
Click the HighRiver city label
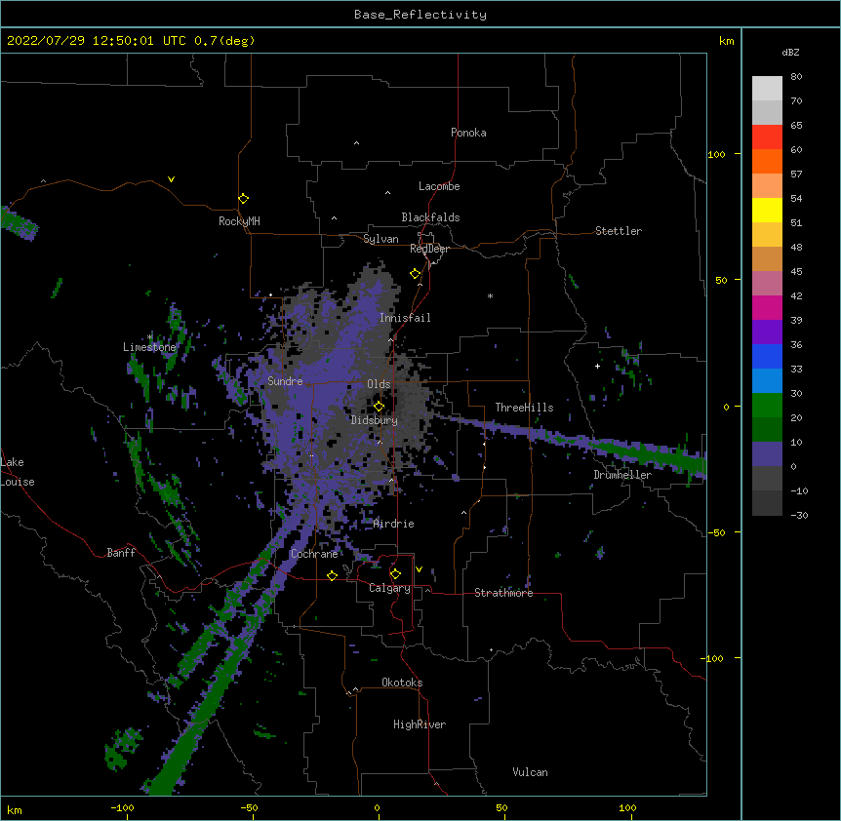[420, 724]
